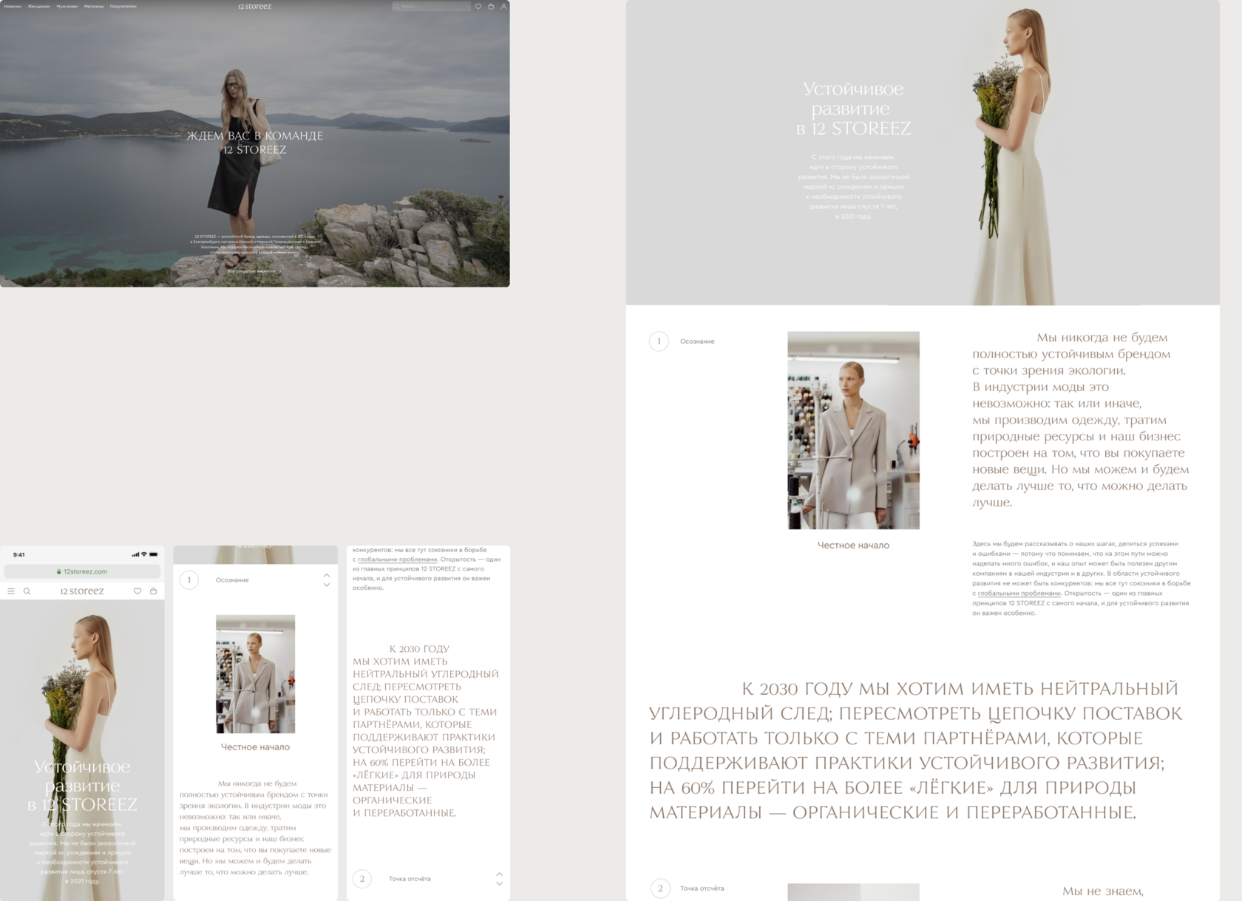Click the 'Честное начало' caption in the desktop page
Viewport: 1242px width, 901px height.
853,545
